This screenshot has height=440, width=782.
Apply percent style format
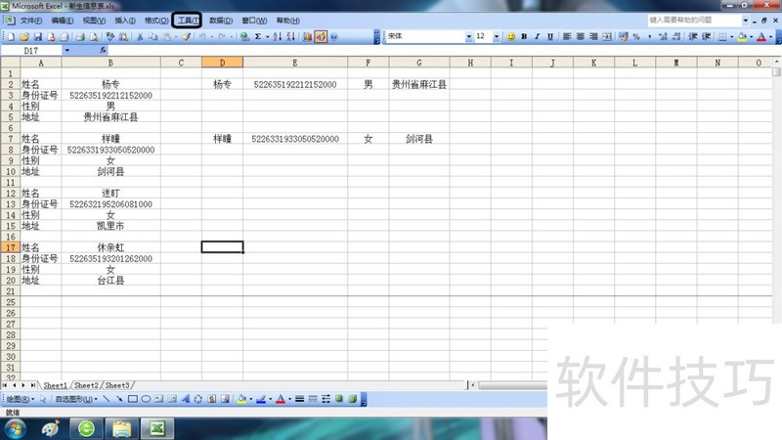(x=636, y=36)
